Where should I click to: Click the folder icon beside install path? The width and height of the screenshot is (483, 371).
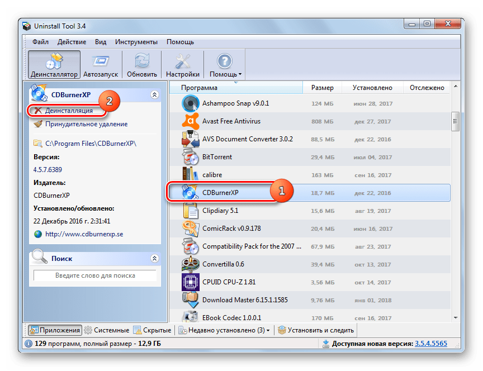[x=37, y=143]
